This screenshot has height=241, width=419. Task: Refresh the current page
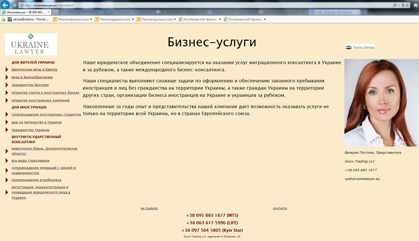point(407,5)
